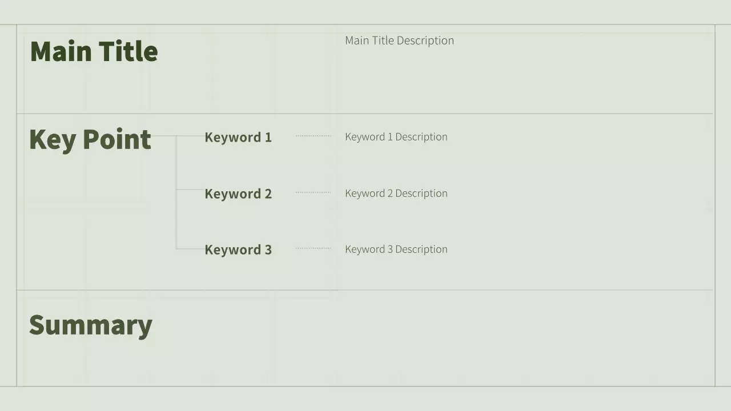Select the Keyword 1 label
The height and width of the screenshot is (411, 731).
pos(238,138)
